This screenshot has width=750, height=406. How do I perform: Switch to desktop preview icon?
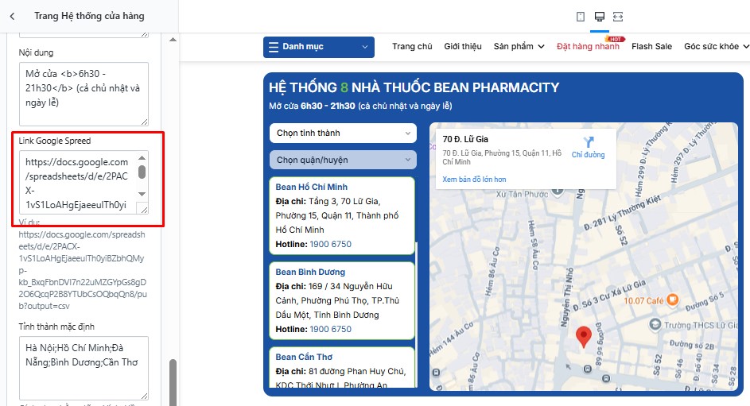coord(600,17)
